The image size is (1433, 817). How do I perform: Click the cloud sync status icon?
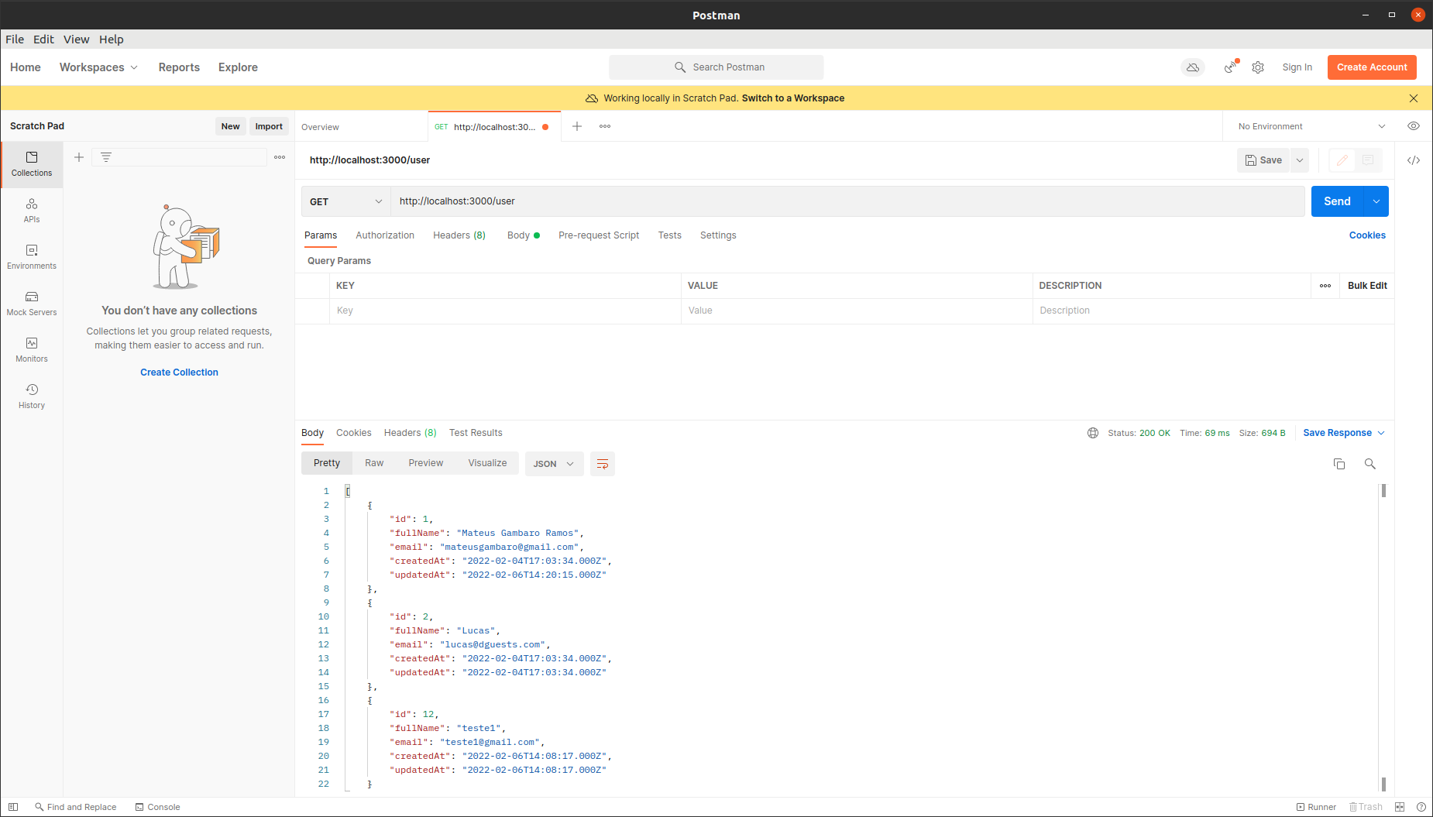click(x=1193, y=67)
